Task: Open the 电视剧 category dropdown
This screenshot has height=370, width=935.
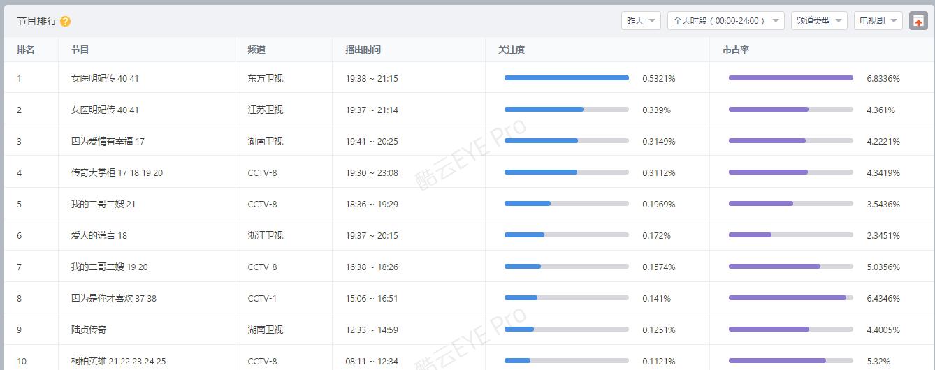Action: pyautogui.click(x=878, y=21)
